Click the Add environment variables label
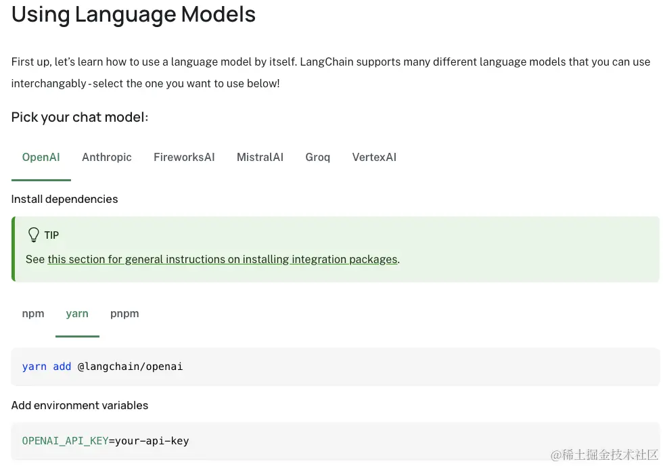This screenshot has width=663, height=466. coord(80,405)
